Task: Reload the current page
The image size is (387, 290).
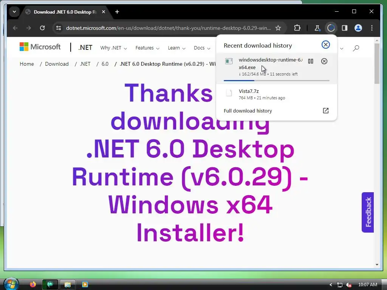Action: point(42,28)
